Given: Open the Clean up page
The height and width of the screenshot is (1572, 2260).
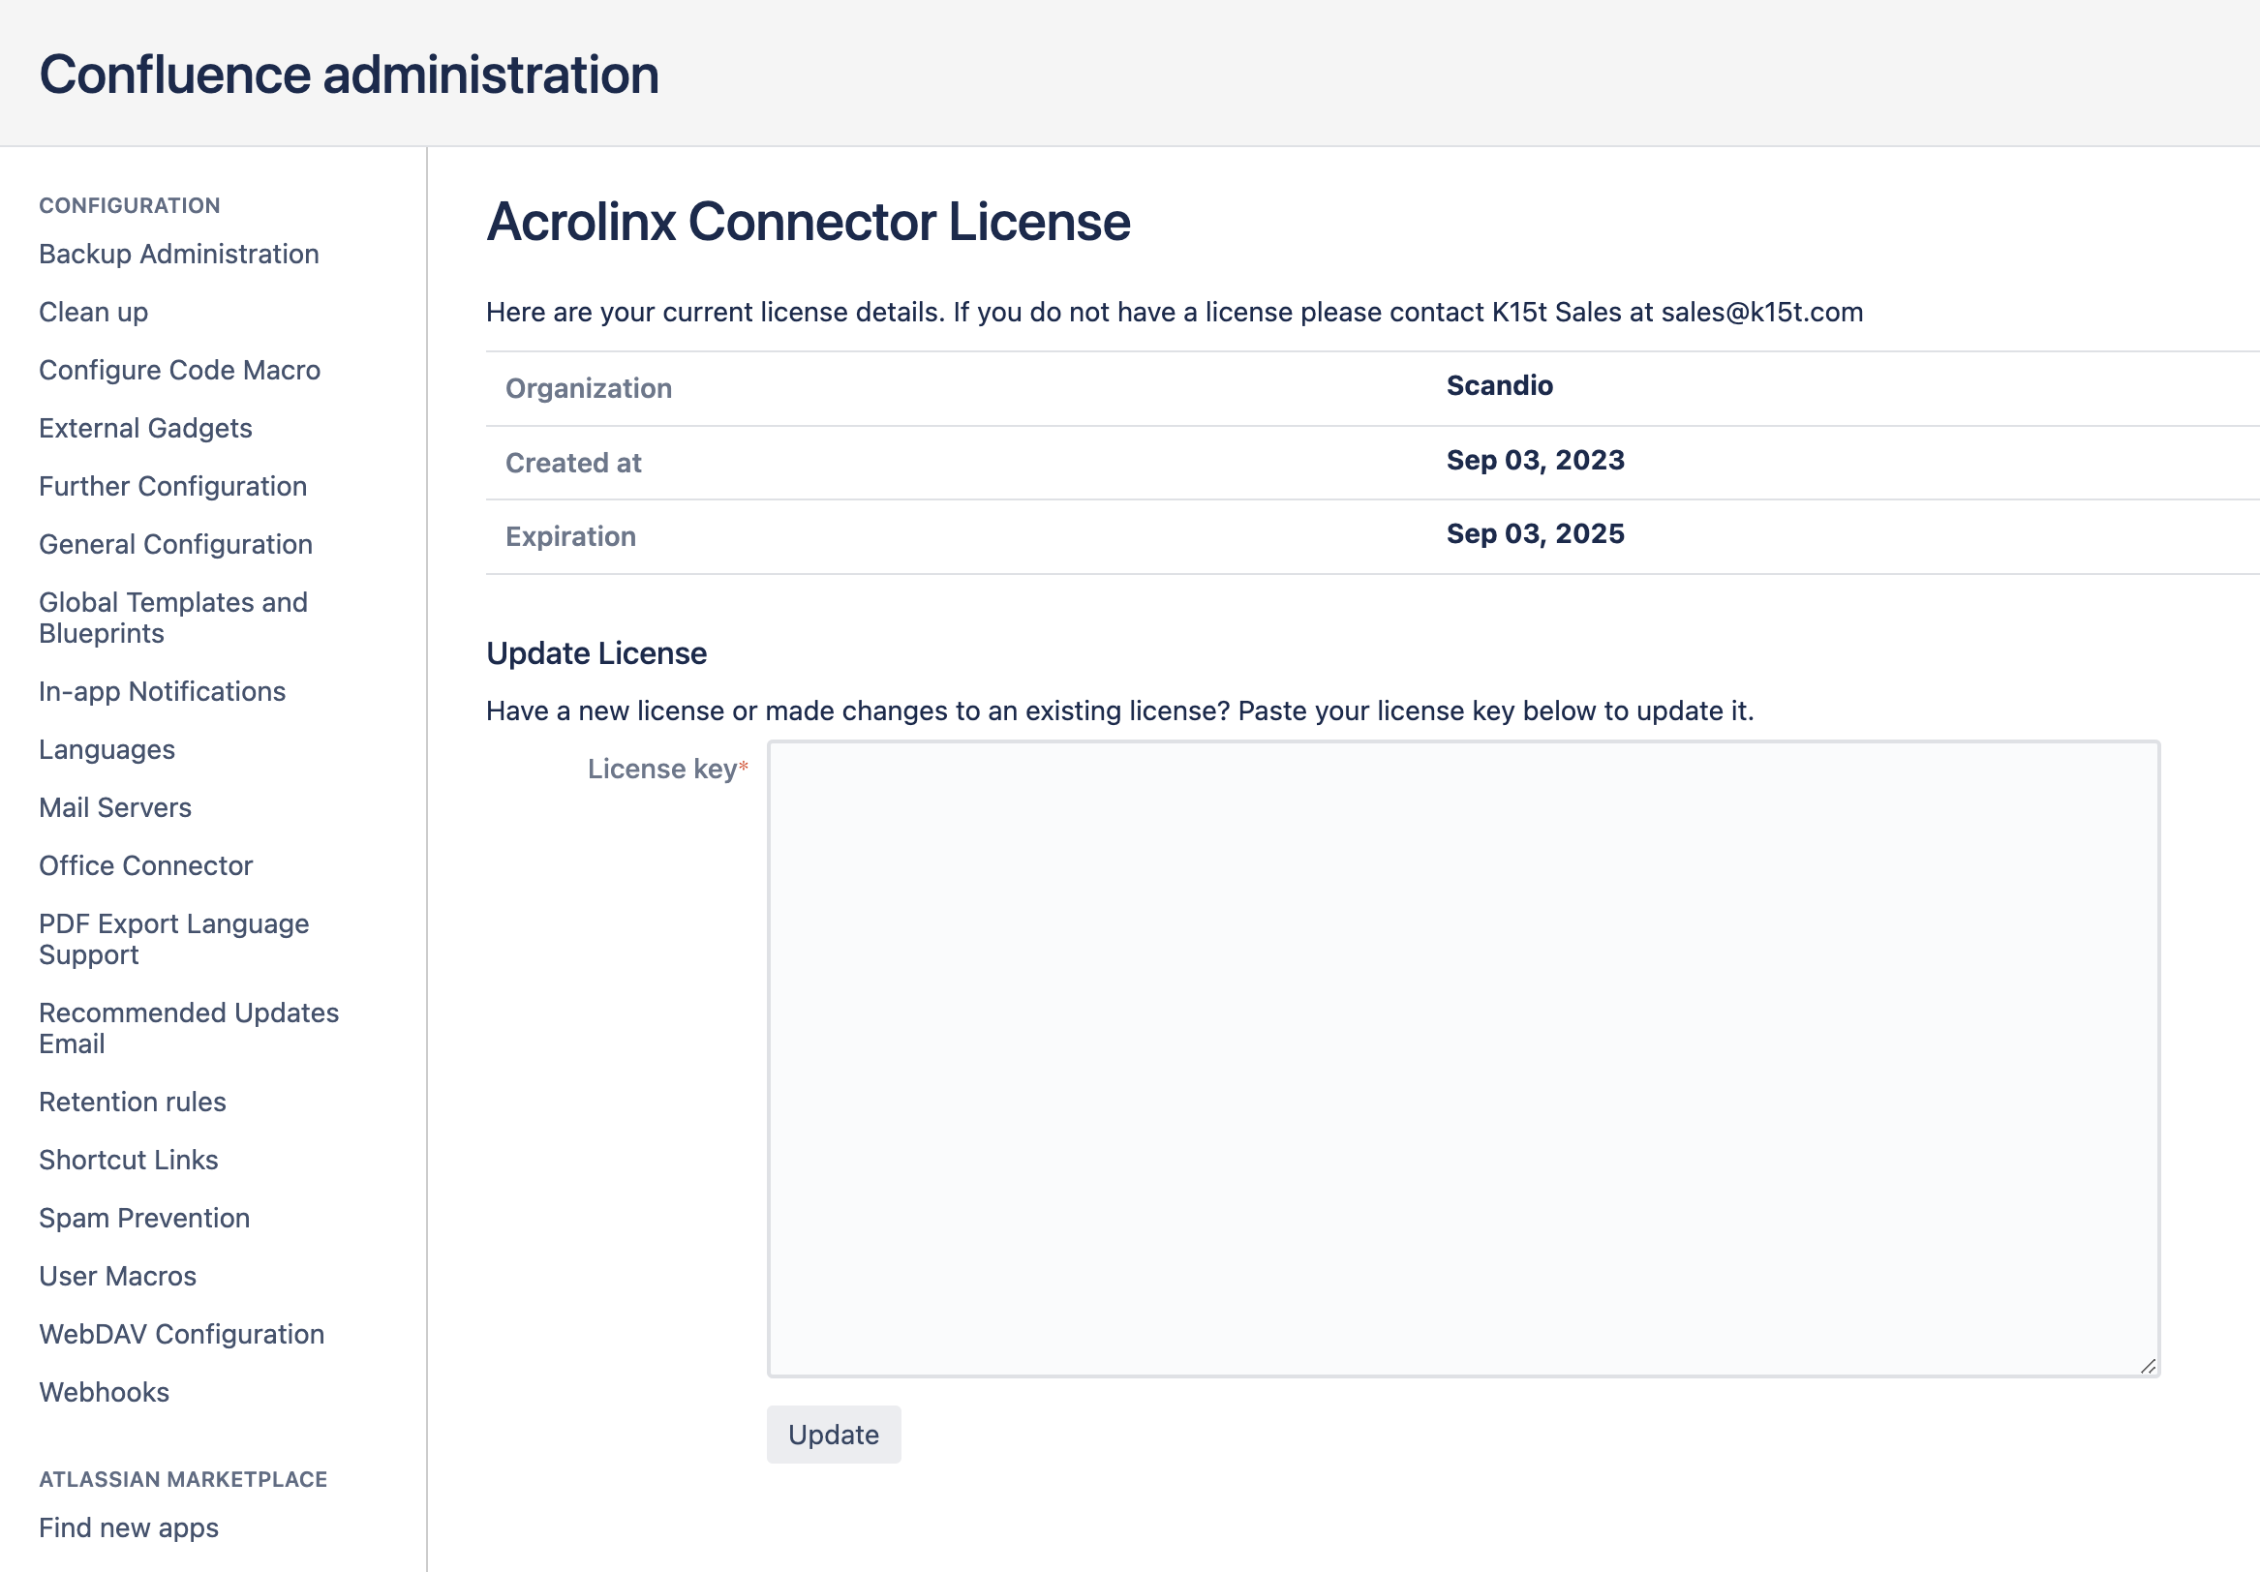Looking at the screenshot, I should (x=94, y=312).
